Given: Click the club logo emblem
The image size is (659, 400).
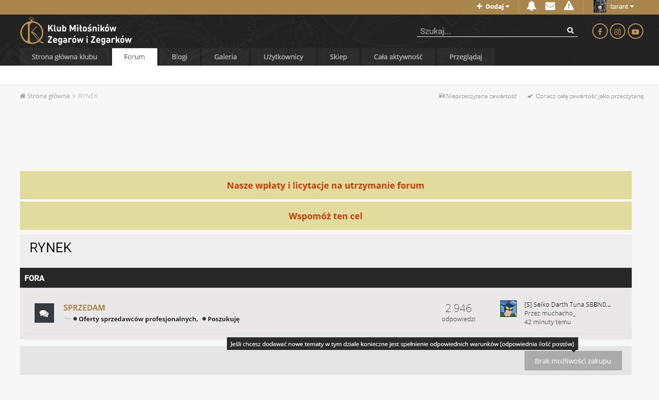Looking at the screenshot, I should (31, 31).
